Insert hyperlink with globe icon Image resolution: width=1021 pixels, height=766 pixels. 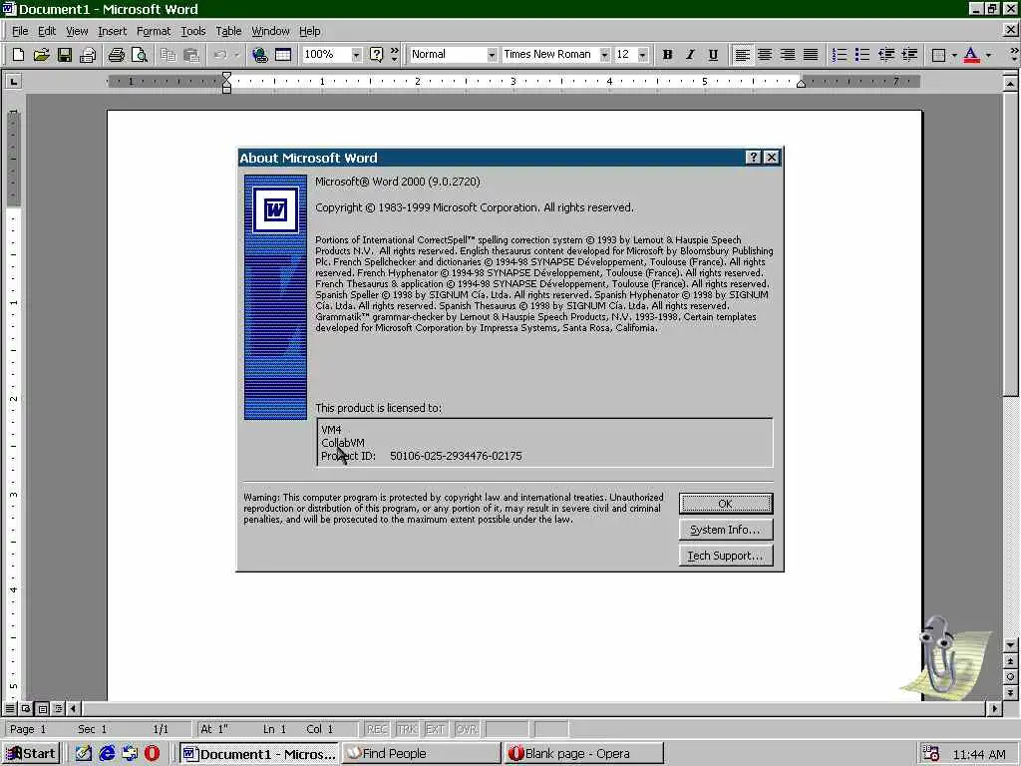coord(260,55)
